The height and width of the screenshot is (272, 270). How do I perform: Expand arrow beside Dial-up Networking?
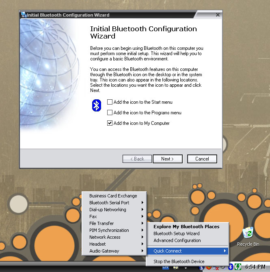click(143, 210)
